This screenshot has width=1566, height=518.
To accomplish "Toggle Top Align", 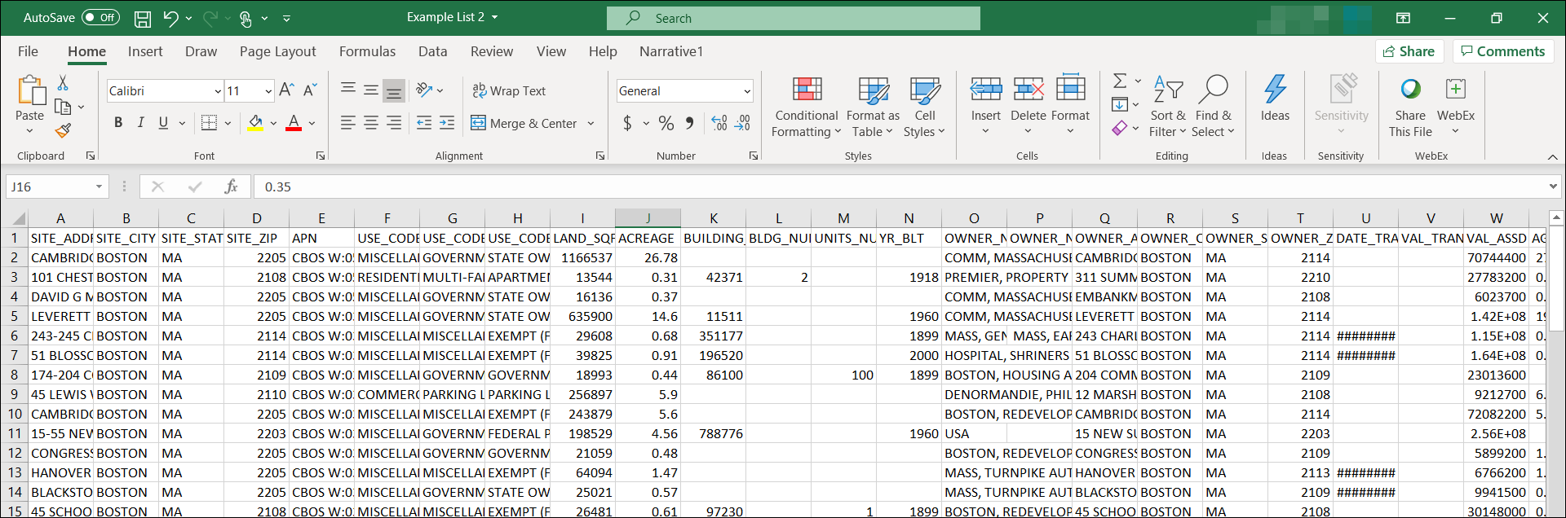I will tap(348, 90).
